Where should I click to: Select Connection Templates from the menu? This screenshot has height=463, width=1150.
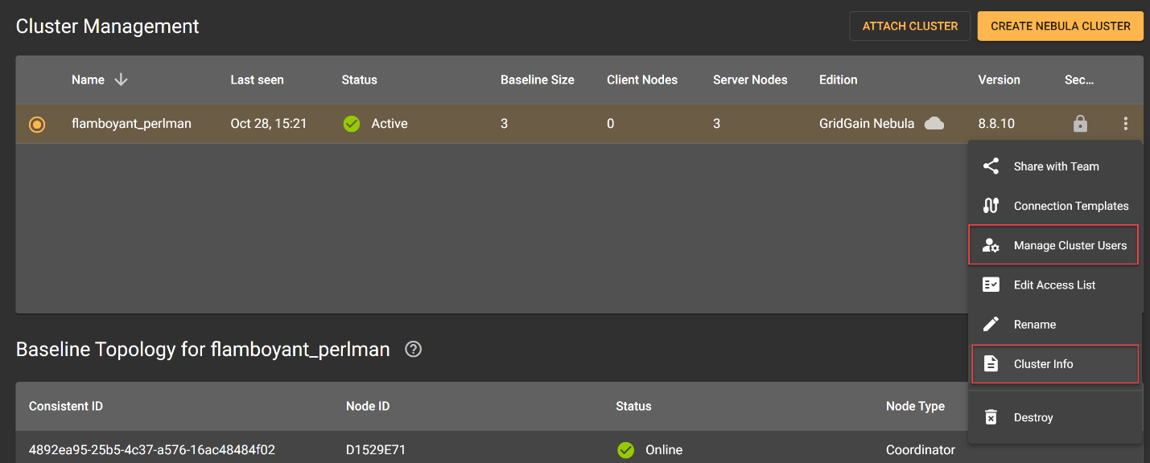coord(1070,206)
